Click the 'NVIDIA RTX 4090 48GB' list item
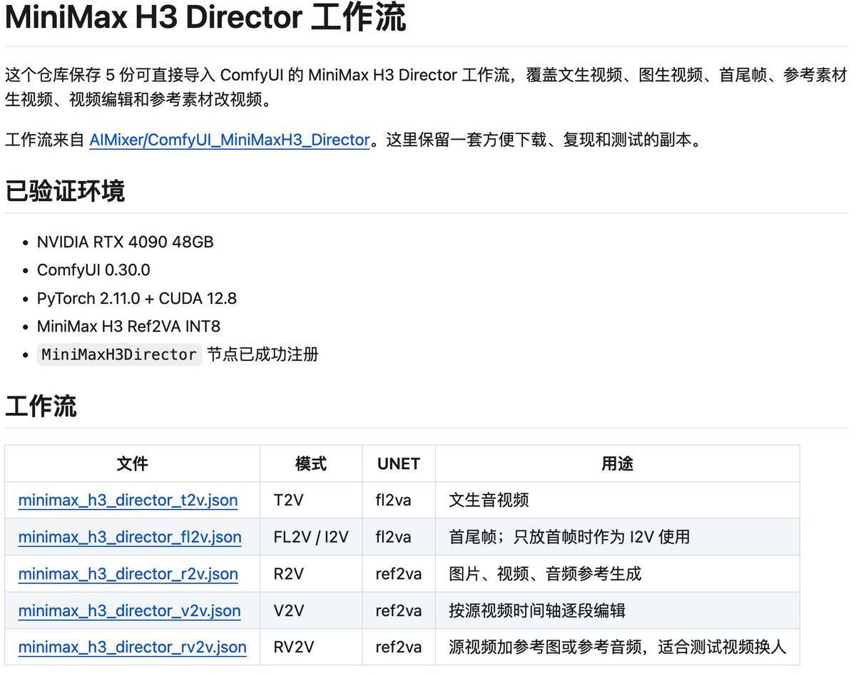The image size is (856, 676). (x=125, y=242)
